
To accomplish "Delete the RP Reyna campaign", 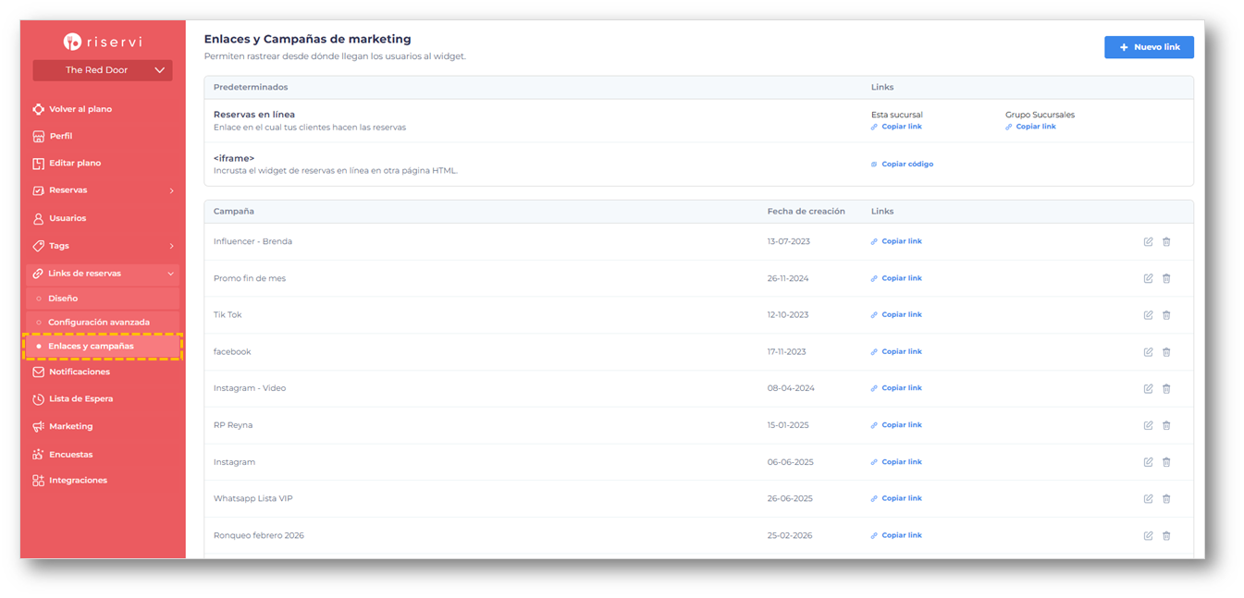I will [1166, 425].
